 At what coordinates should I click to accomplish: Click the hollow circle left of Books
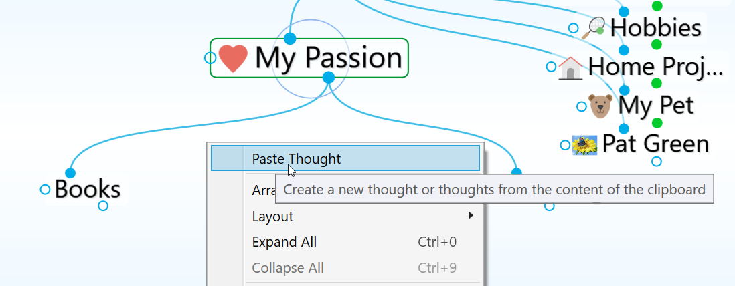(x=45, y=190)
